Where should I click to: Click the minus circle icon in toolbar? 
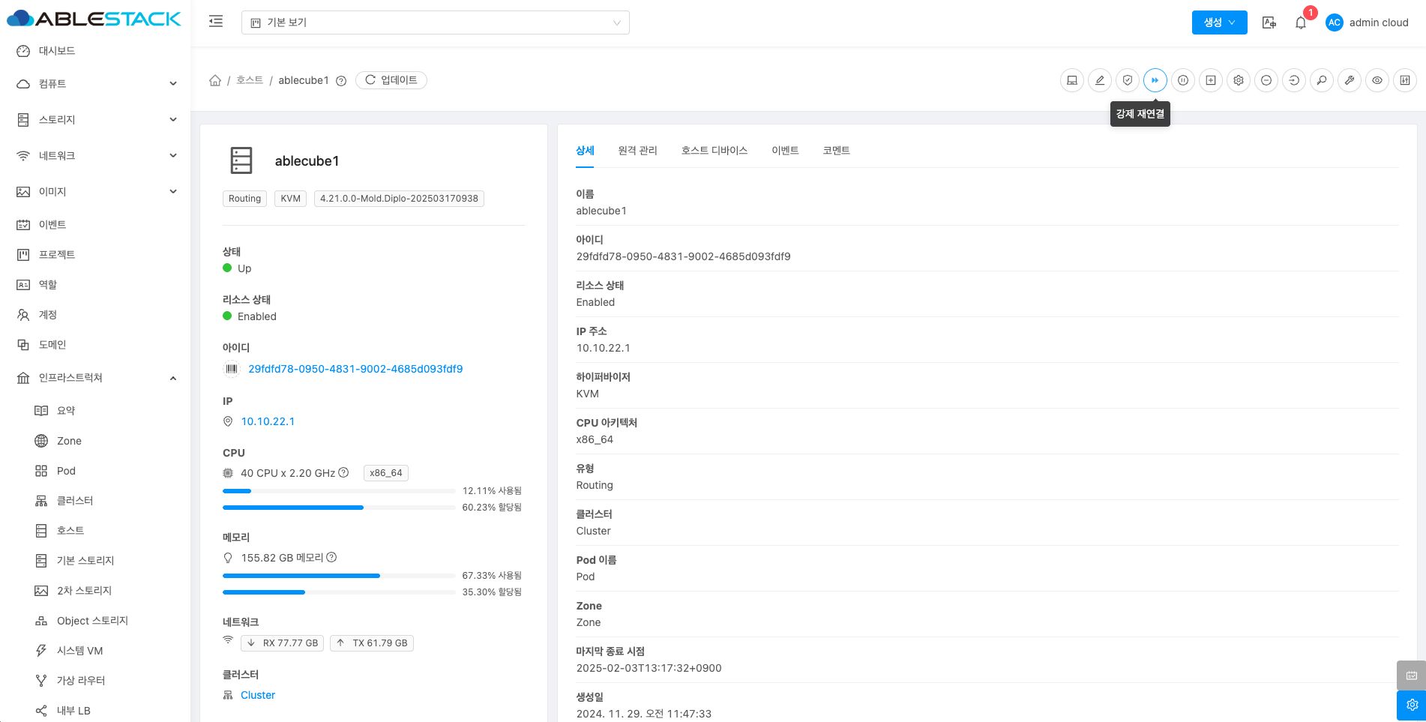[x=1266, y=80]
